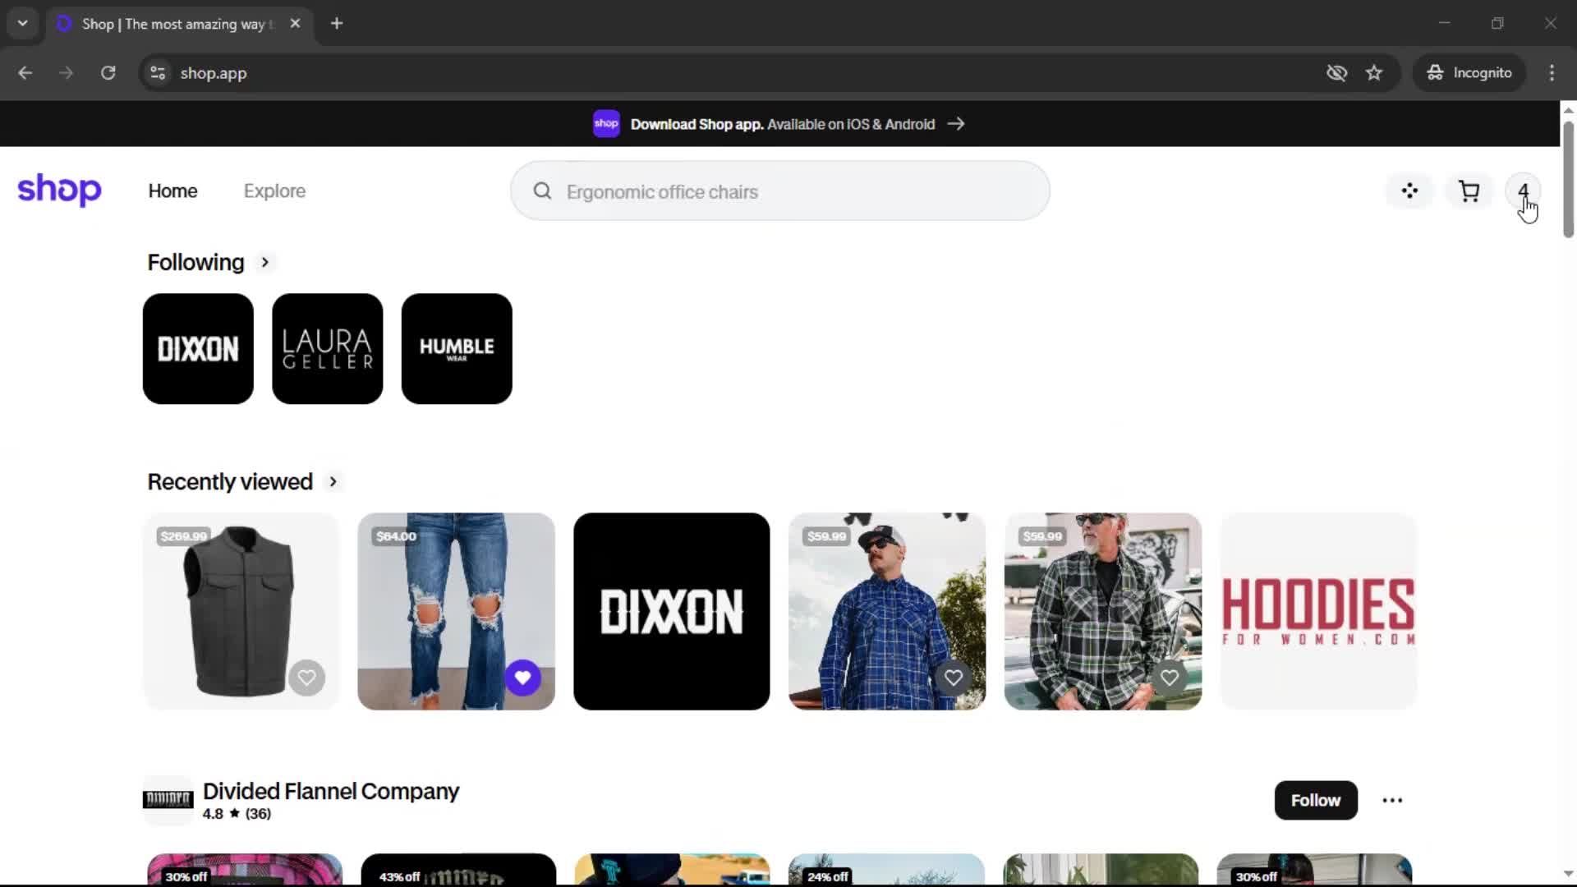Image resolution: width=1577 pixels, height=887 pixels.
Task: Click the search magnifier icon
Action: coord(542,191)
